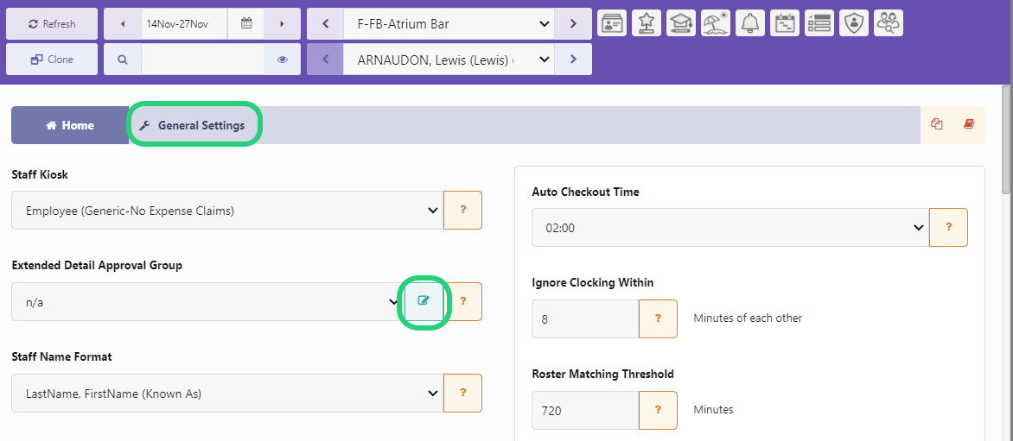This screenshot has height=441, width=1013.
Task: Open the staff ID card records icon
Action: click(x=612, y=23)
